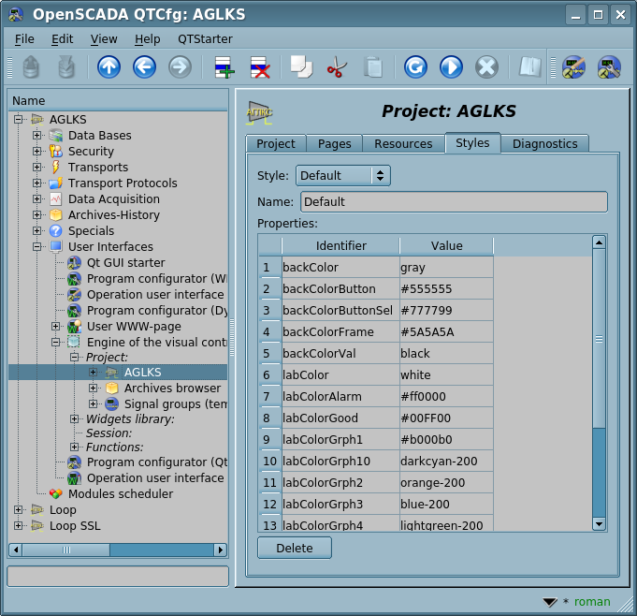Expand the Widgets library node
The height and width of the screenshot is (616, 637).
coord(74,418)
